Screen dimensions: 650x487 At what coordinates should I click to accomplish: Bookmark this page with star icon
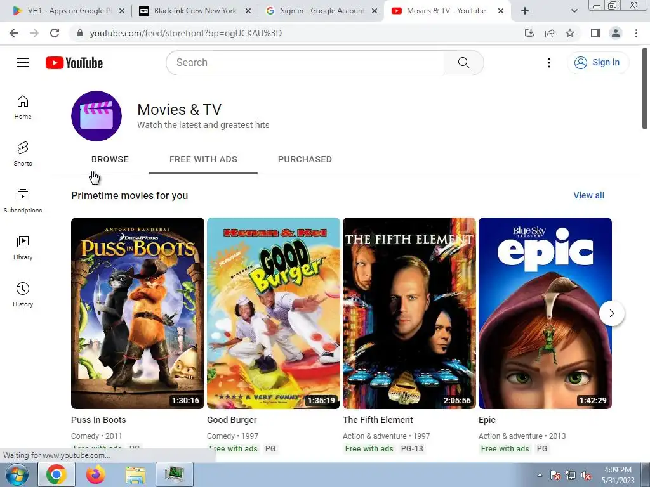[570, 33]
